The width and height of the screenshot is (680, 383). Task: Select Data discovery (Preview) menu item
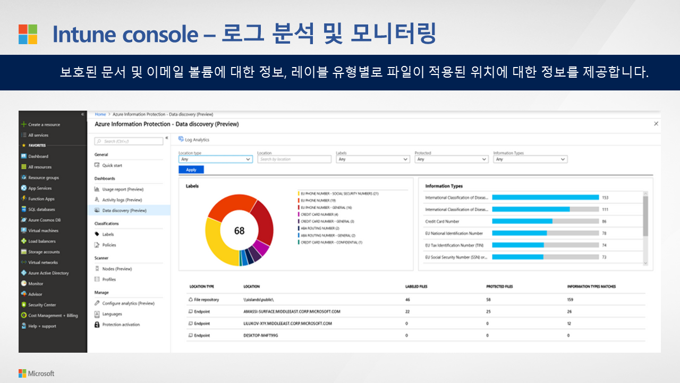tap(129, 211)
